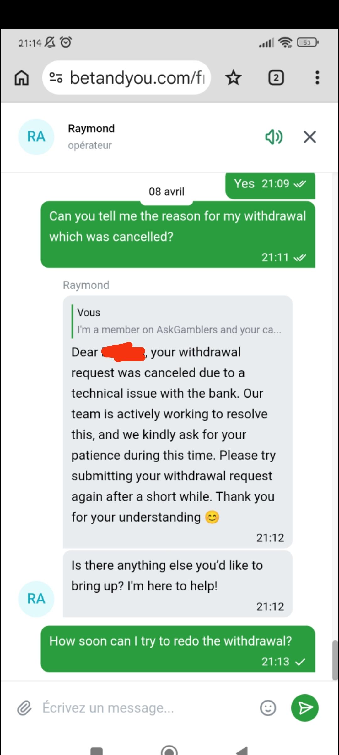The height and width of the screenshot is (755, 339).
Task: Click the betandyou.com address bar
Action: point(126,78)
